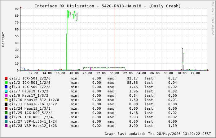Click the cyan swatch for gi1/7 Haus19_1/3/2
The width and height of the screenshot is (216, 138).
[x=6, y=91]
